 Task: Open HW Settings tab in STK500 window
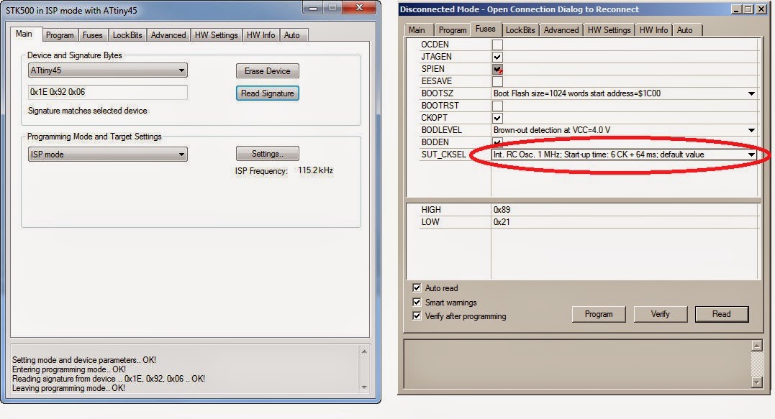click(216, 35)
